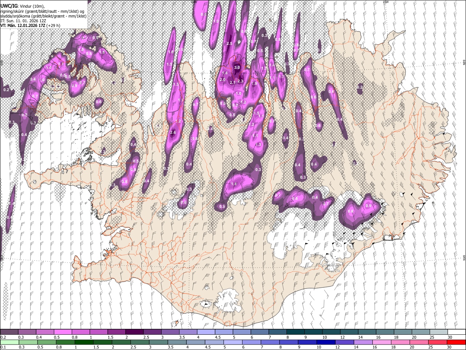The image size is (466, 350).
Task: Click the 'slydda/snjókoma' legend description line
Action: (43, 16)
